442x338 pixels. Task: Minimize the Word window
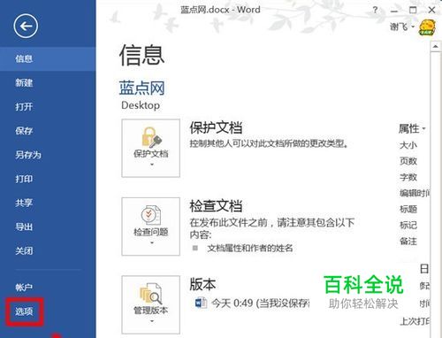pos(394,11)
